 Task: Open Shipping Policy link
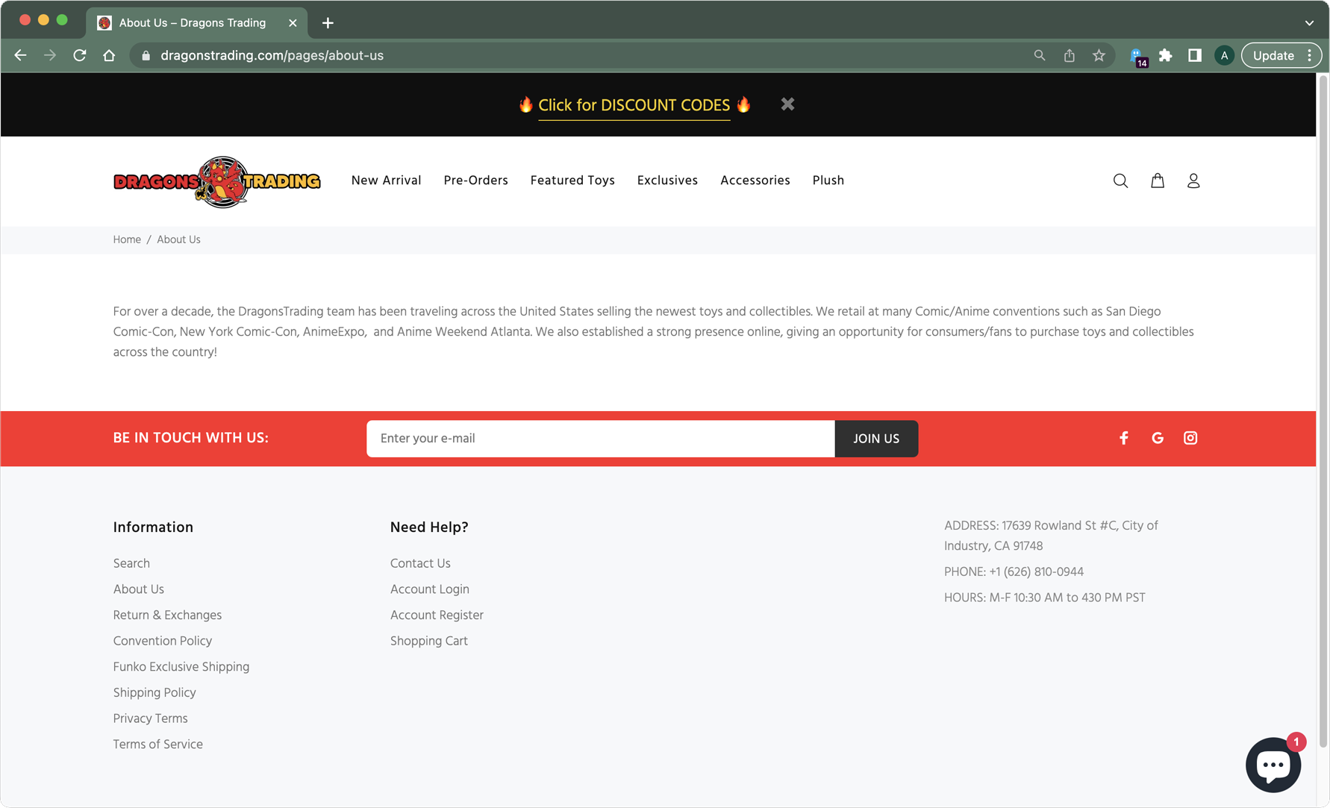click(154, 693)
